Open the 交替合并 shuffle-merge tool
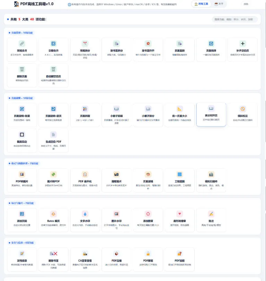Image resolution: width=266 pixels, height=281 pixels. 53,50
